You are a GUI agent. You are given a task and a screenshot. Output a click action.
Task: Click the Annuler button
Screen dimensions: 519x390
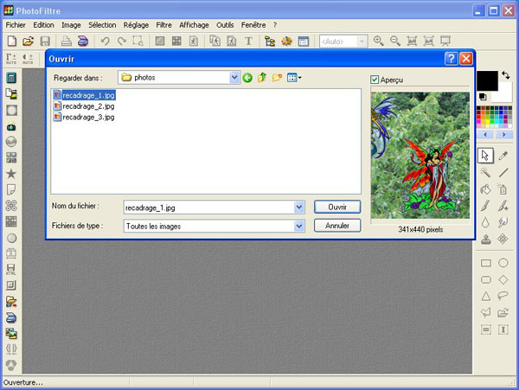pos(337,226)
